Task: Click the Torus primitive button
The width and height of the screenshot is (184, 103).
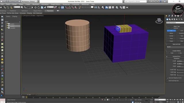Action: (x=171, y=38)
